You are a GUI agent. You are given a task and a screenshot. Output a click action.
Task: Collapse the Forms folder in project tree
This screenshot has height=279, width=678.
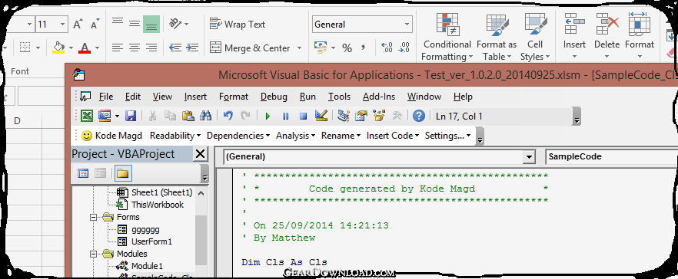click(93, 218)
